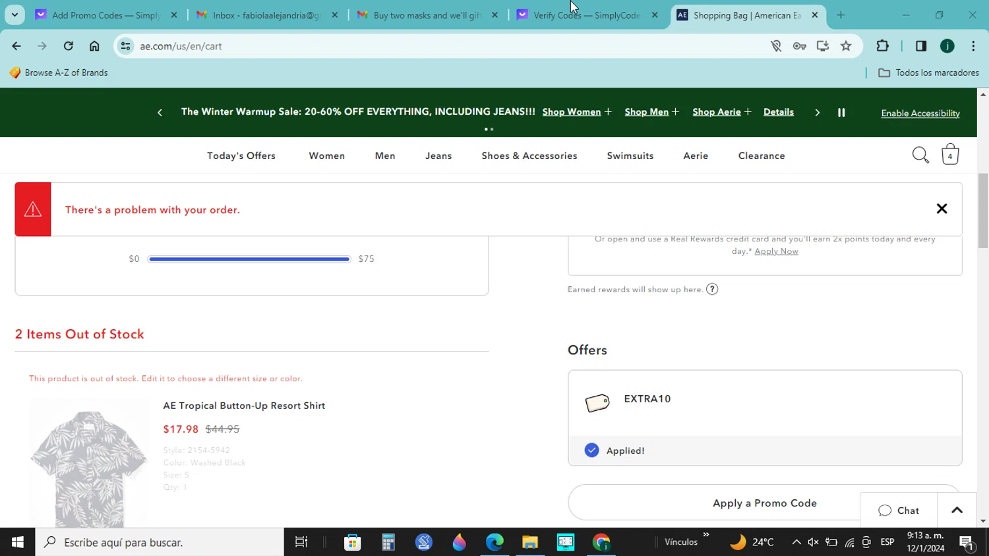Click Apply Now credit card link
This screenshot has height=556, width=989.
(x=776, y=251)
